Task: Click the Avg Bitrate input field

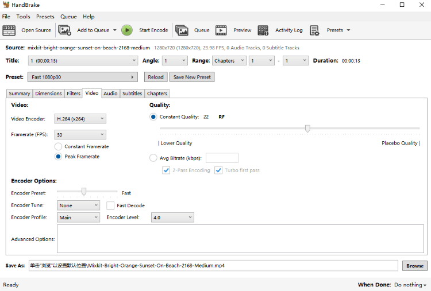Action: [x=222, y=158]
